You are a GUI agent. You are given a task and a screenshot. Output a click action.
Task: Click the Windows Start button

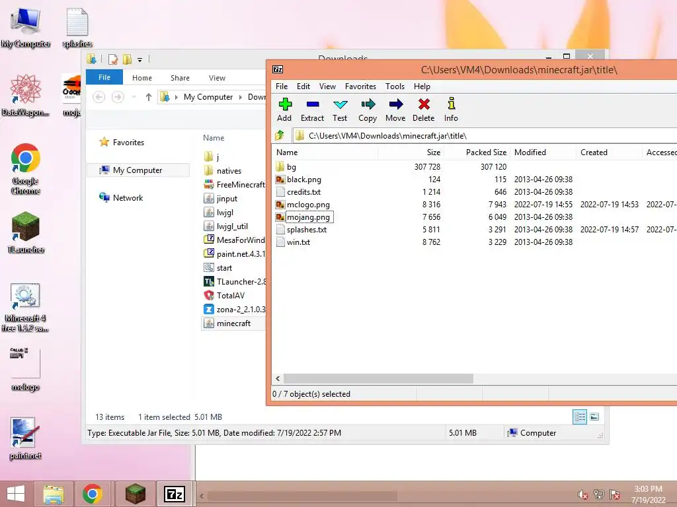pos(16,494)
